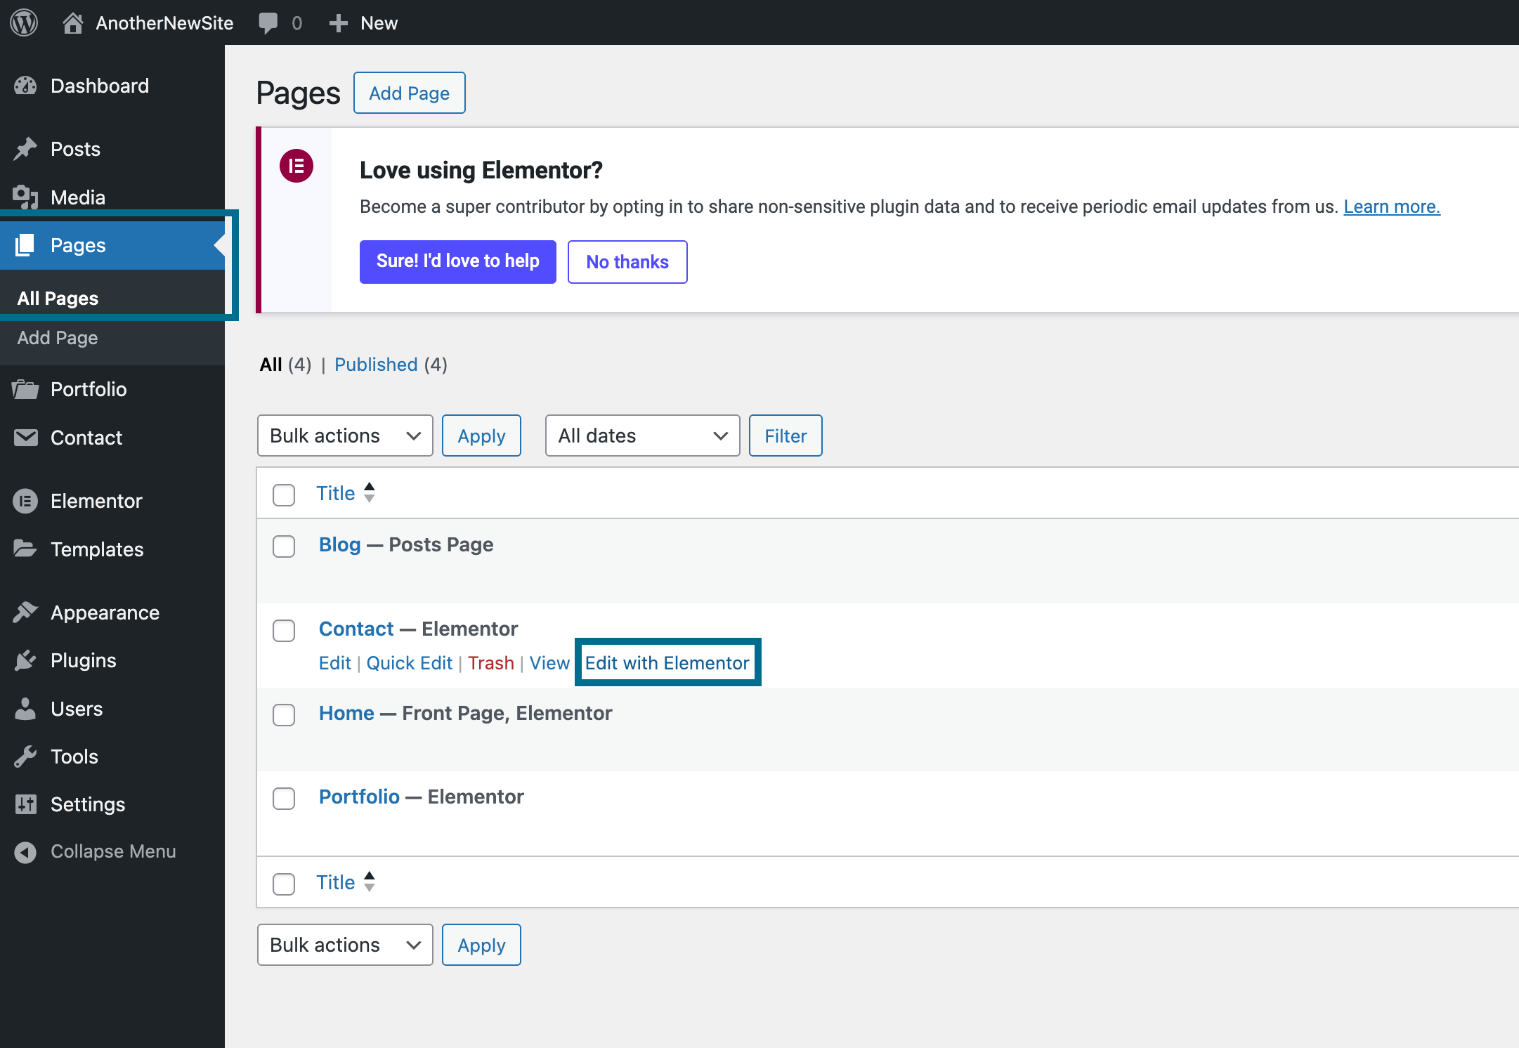Move Contact page to Trash

491,663
